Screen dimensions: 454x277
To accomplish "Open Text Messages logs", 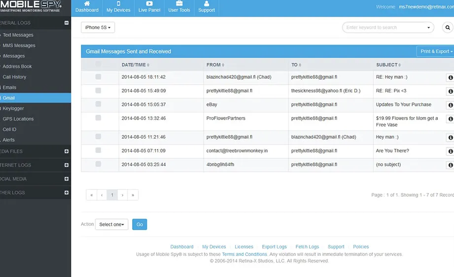I will pyautogui.click(x=18, y=35).
